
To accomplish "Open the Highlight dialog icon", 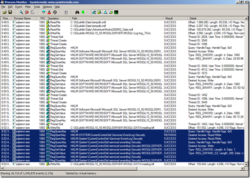I will (49, 12).
